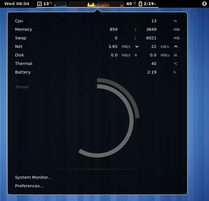Click the blue CPU usage graph
The width and height of the screenshot is (209, 201).
click(61, 4)
